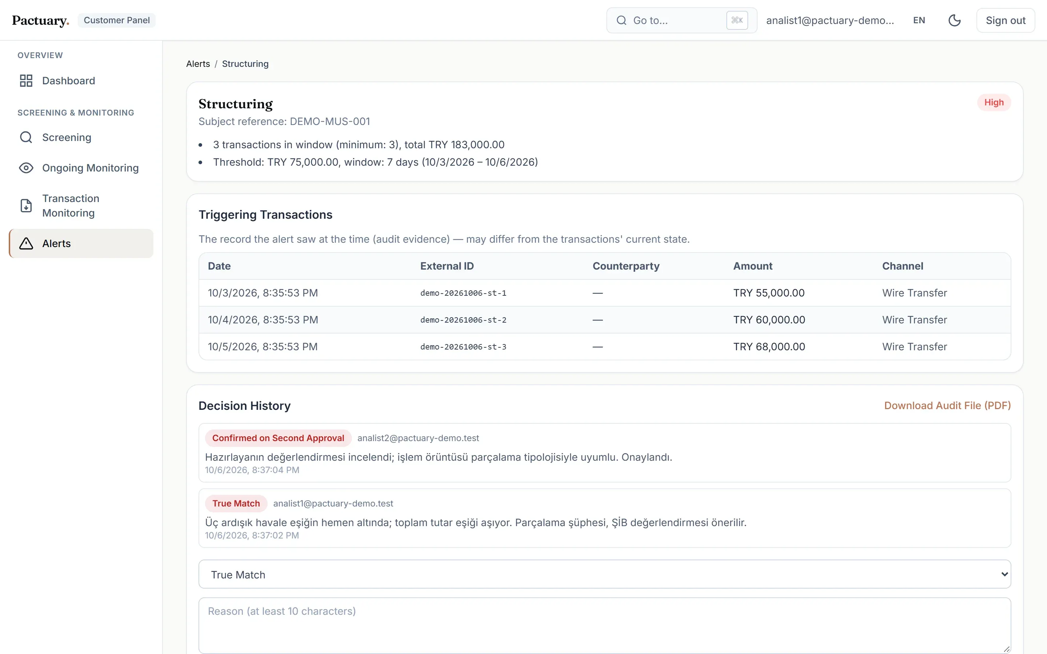
Task: Click the Dashboard grid icon
Action: pyautogui.click(x=26, y=81)
